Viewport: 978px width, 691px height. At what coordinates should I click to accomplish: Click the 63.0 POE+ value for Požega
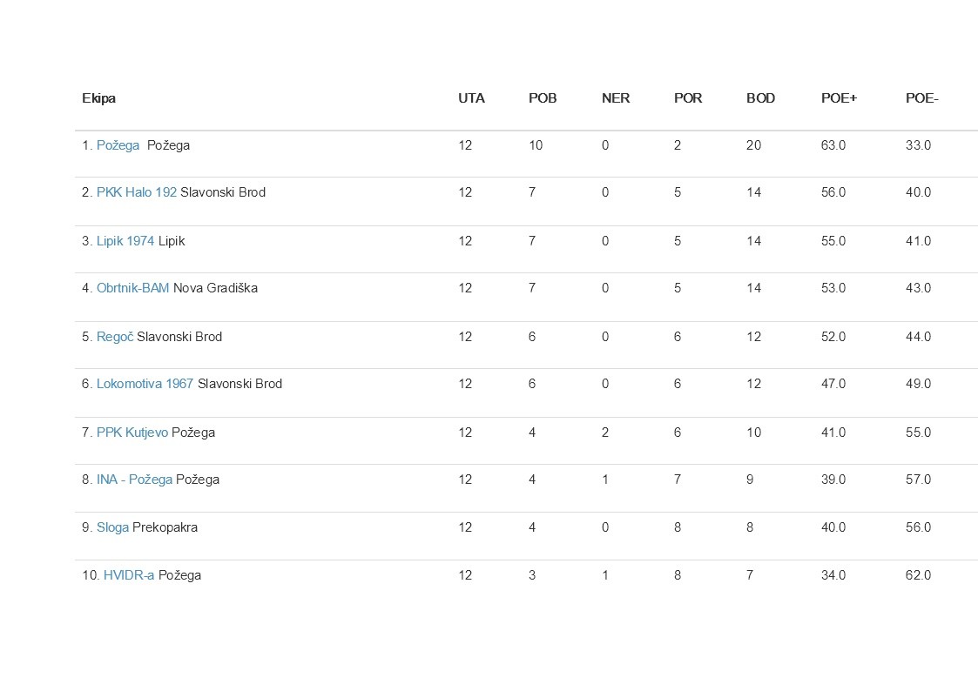pyautogui.click(x=833, y=145)
